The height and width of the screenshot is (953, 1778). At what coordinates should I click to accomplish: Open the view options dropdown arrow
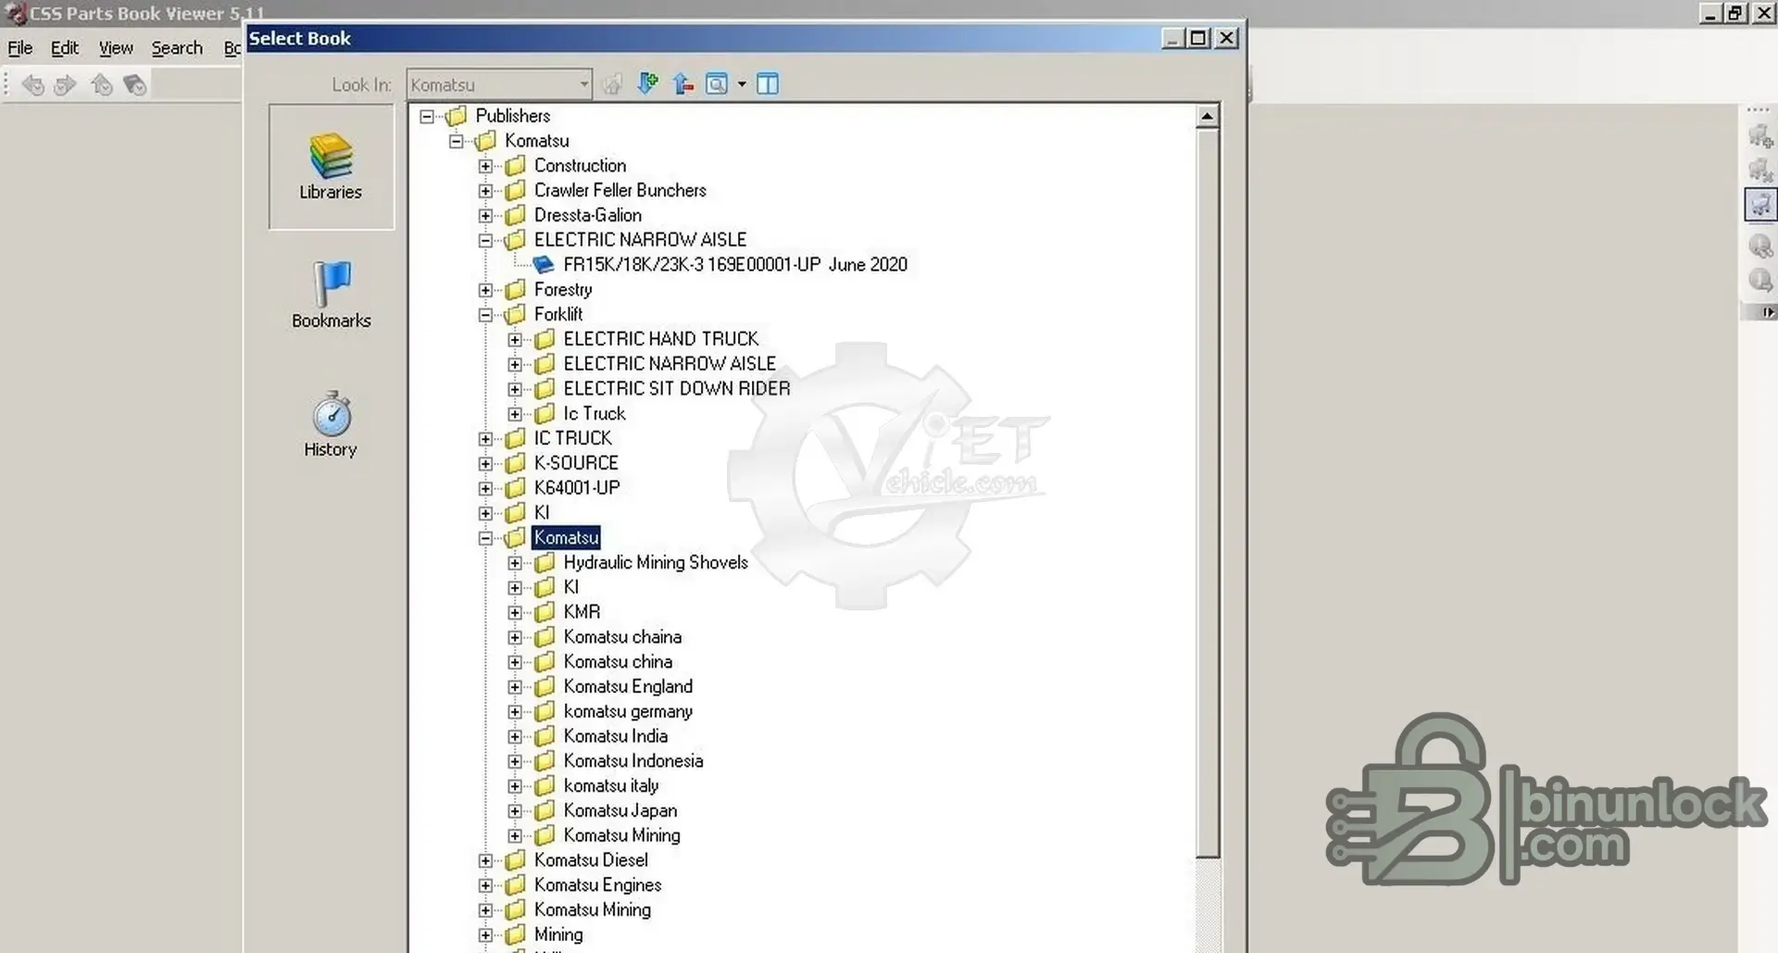(x=742, y=84)
